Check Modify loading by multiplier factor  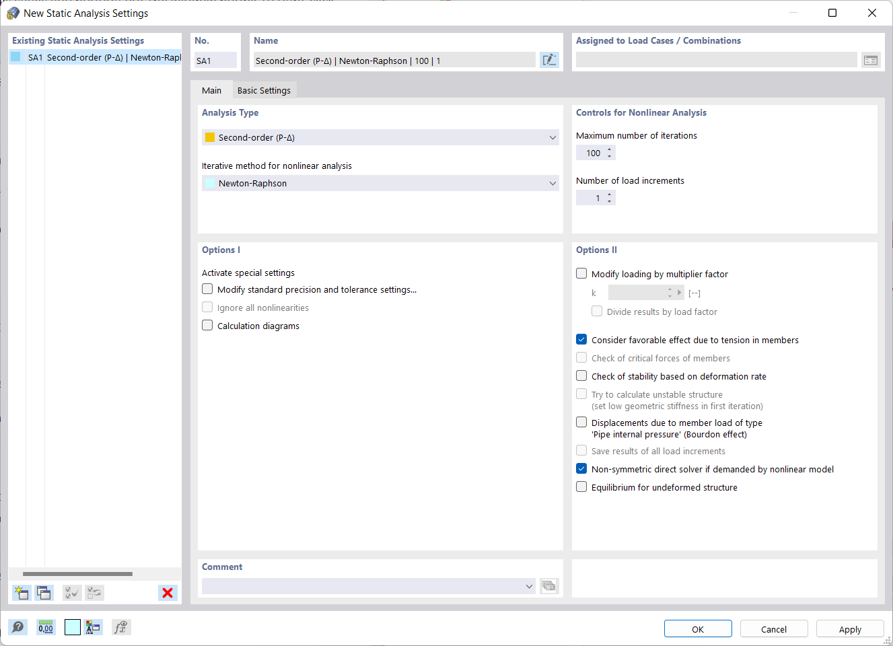pos(581,273)
